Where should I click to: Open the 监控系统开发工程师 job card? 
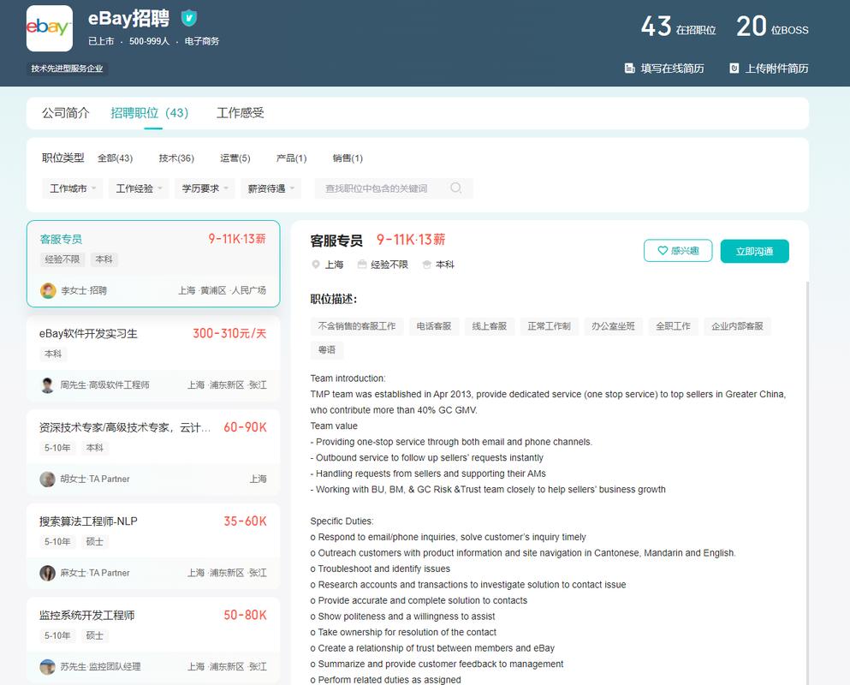click(x=153, y=640)
